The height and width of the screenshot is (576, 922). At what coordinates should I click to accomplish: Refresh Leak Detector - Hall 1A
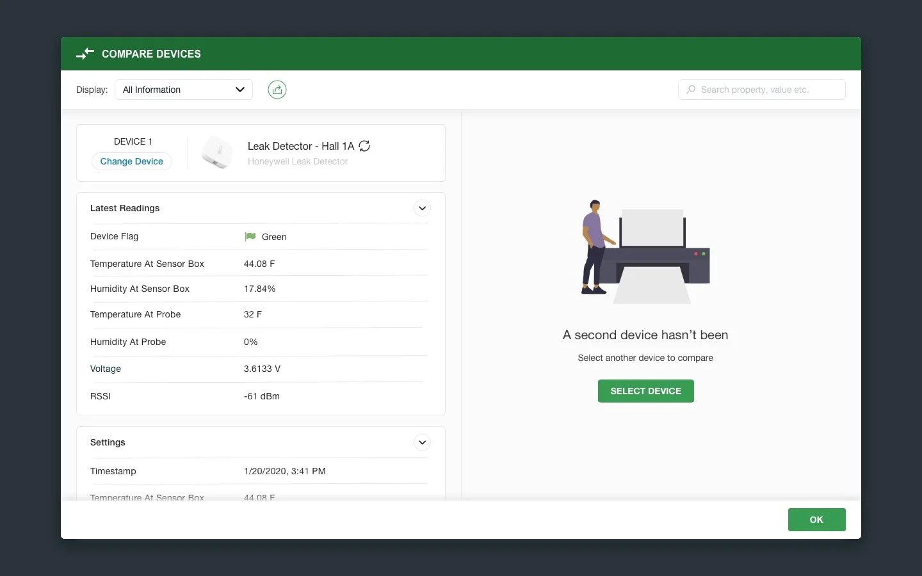[x=364, y=146]
